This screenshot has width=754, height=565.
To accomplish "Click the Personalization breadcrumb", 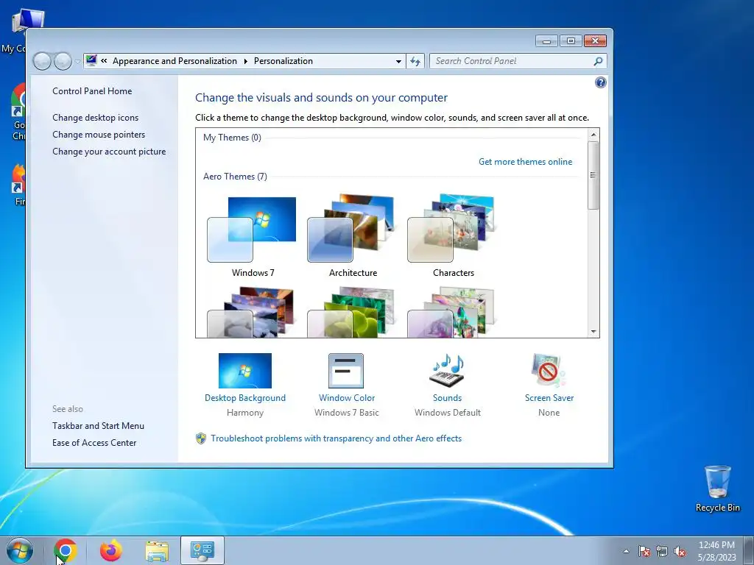I will (x=283, y=61).
